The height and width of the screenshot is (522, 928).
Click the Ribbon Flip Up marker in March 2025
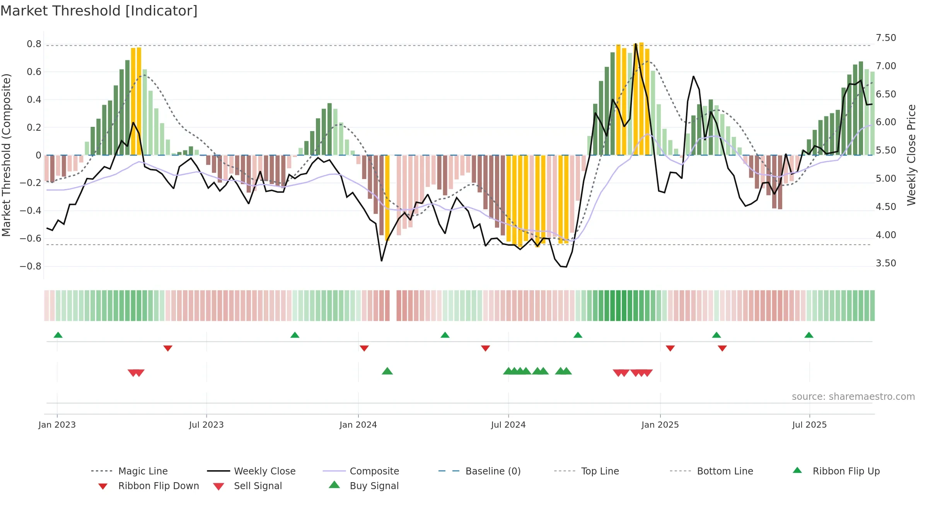coord(716,335)
